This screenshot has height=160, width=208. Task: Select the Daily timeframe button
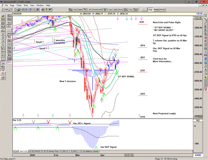(x=150, y=10)
